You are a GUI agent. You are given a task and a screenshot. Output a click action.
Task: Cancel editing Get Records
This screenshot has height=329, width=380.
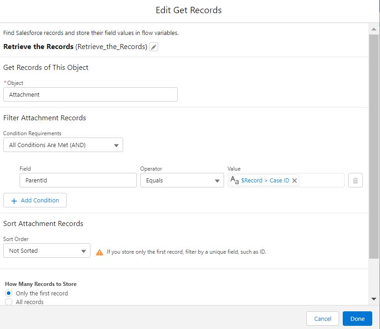pos(322,319)
